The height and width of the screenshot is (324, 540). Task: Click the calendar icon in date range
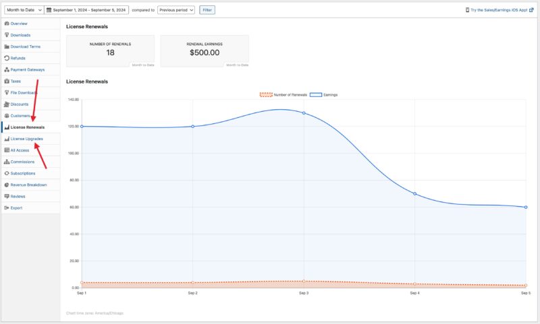pos(49,10)
